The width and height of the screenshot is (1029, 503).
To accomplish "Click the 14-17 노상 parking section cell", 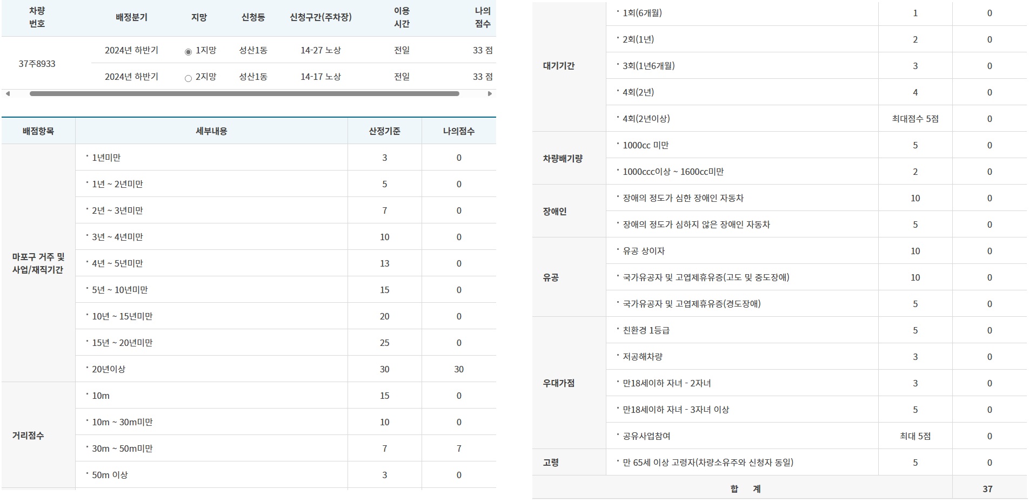I will click(320, 77).
